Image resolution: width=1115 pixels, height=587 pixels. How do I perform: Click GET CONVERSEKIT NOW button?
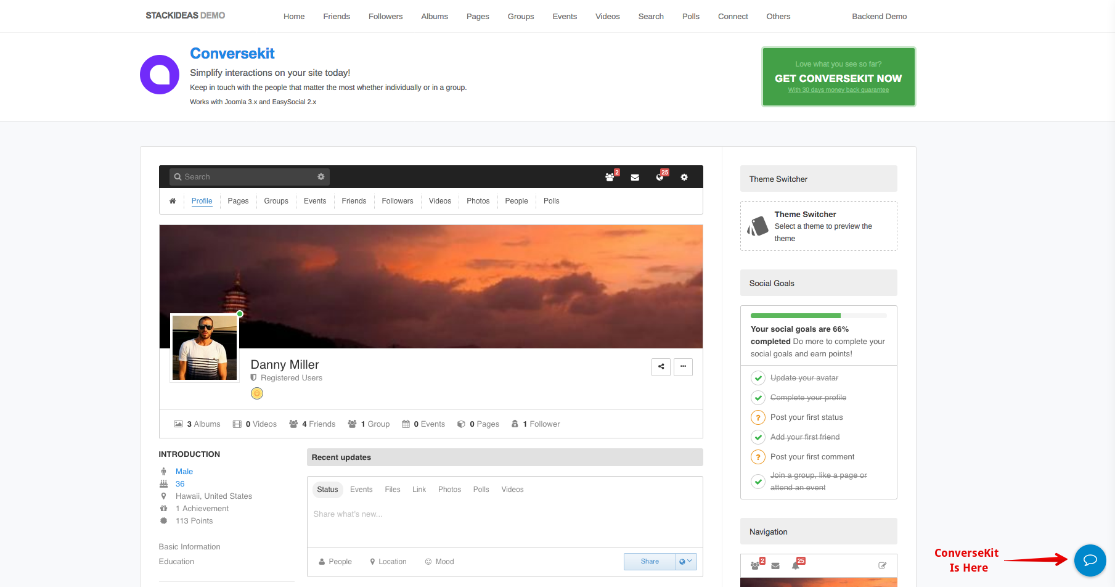coord(838,77)
